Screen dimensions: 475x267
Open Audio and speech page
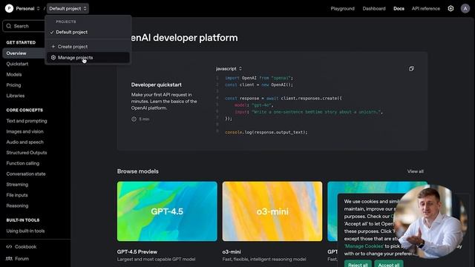pos(24,142)
